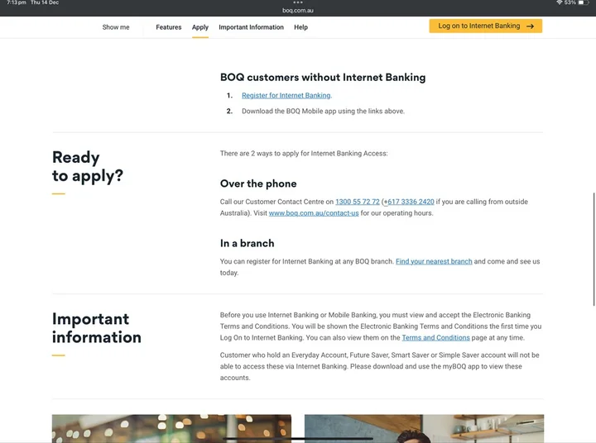This screenshot has height=443, width=596.
Task: Call the 1300 55 72 72 number link
Action: 358,202
